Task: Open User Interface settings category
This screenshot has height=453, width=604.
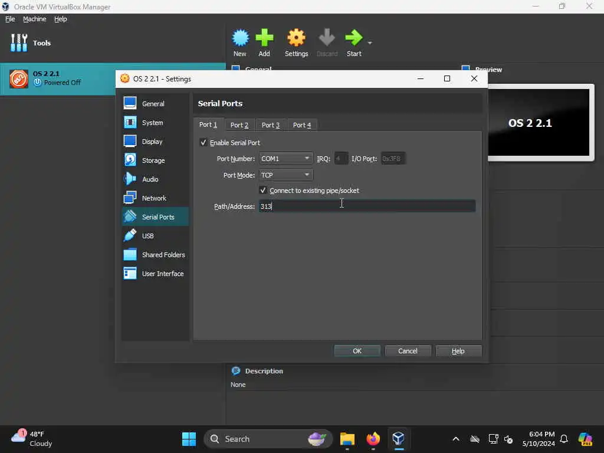Action: (155, 274)
